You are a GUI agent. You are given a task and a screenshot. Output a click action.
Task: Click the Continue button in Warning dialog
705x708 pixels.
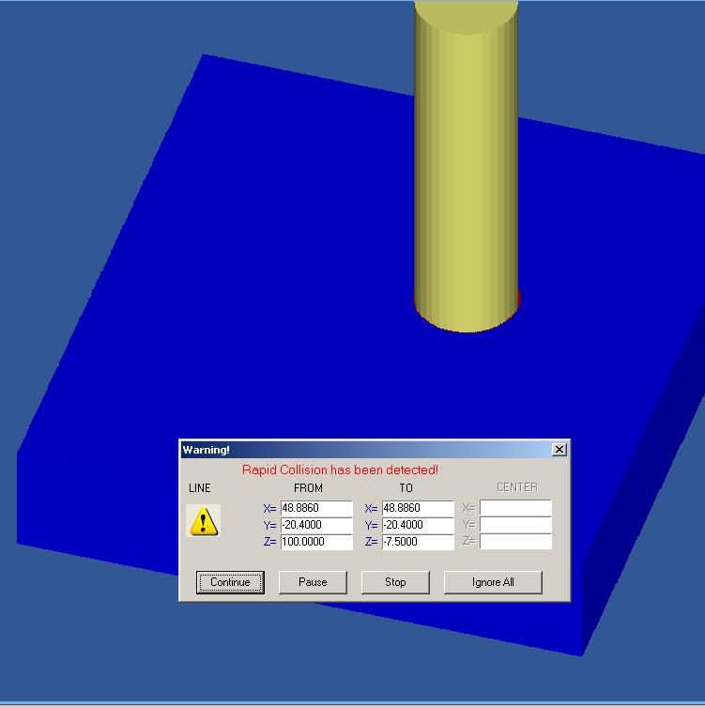[x=230, y=582]
